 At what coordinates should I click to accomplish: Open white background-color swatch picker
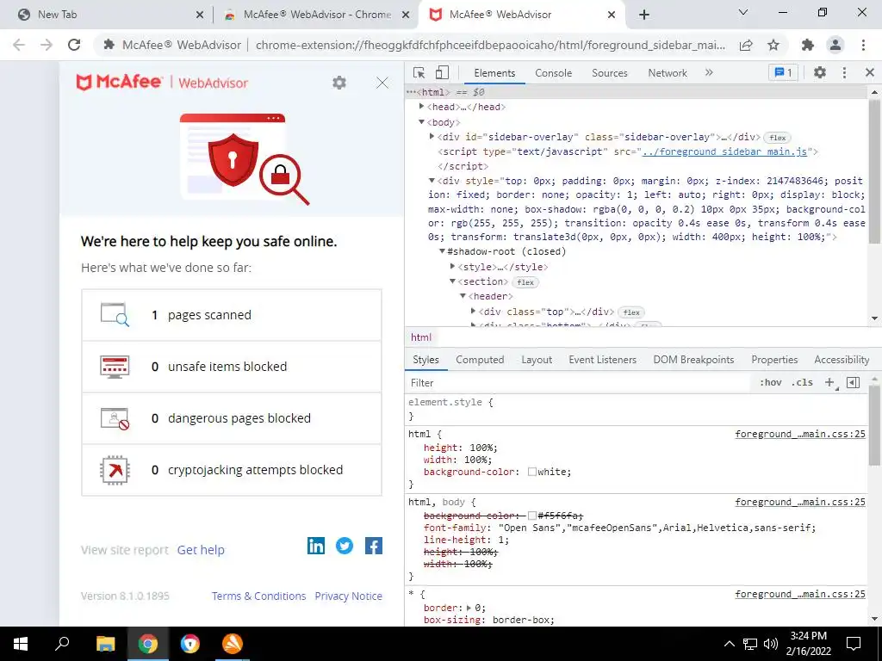531,473
